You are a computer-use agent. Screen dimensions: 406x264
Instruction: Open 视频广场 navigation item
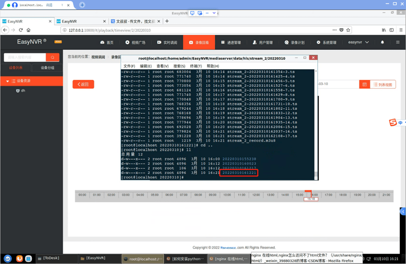136,42
